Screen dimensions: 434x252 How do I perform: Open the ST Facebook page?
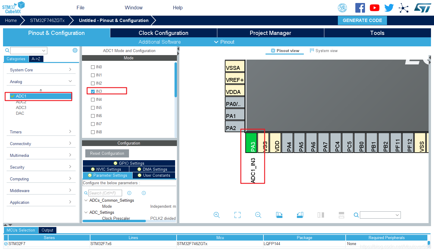(360, 8)
